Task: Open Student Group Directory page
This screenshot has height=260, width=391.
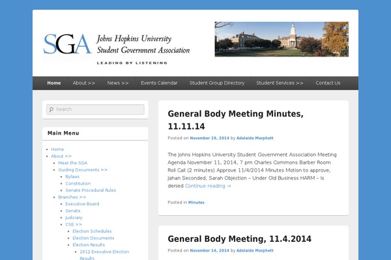Action: coord(217,83)
